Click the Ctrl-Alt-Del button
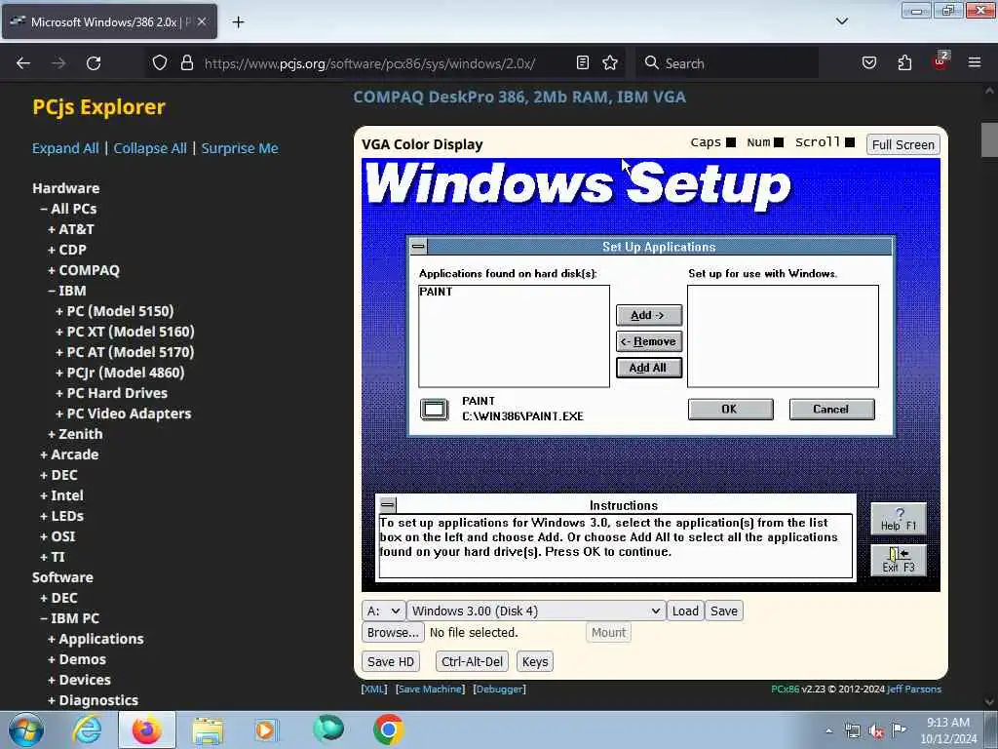This screenshot has width=998, height=749. [472, 662]
